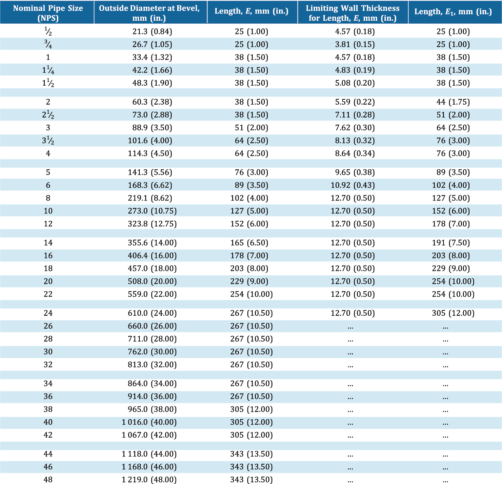Click the 343 (13.50) length in NPS 46 row
Viewport: 502px width, 484px height.
pyautogui.click(x=252, y=467)
